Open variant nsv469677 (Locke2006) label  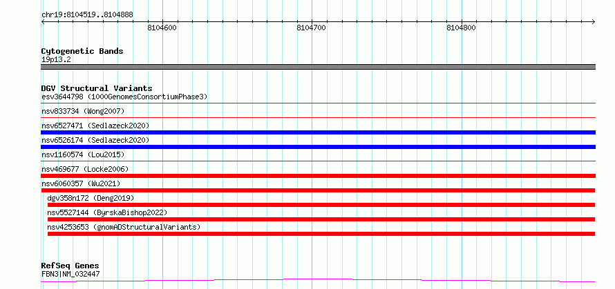pyautogui.click(x=85, y=169)
